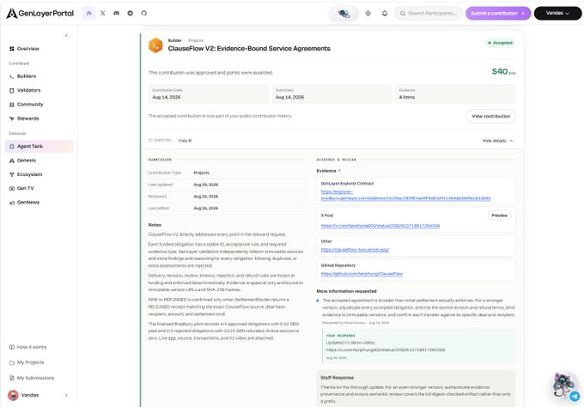Click the Vandas avatar in sidebar
The width and height of the screenshot is (584, 407).
13,395
